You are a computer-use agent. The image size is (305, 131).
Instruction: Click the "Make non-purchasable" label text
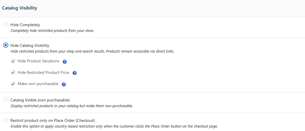tap(38, 84)
